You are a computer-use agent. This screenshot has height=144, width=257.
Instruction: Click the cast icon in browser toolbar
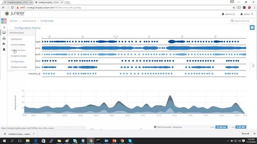pyautogui.click(x=239, y=8)
